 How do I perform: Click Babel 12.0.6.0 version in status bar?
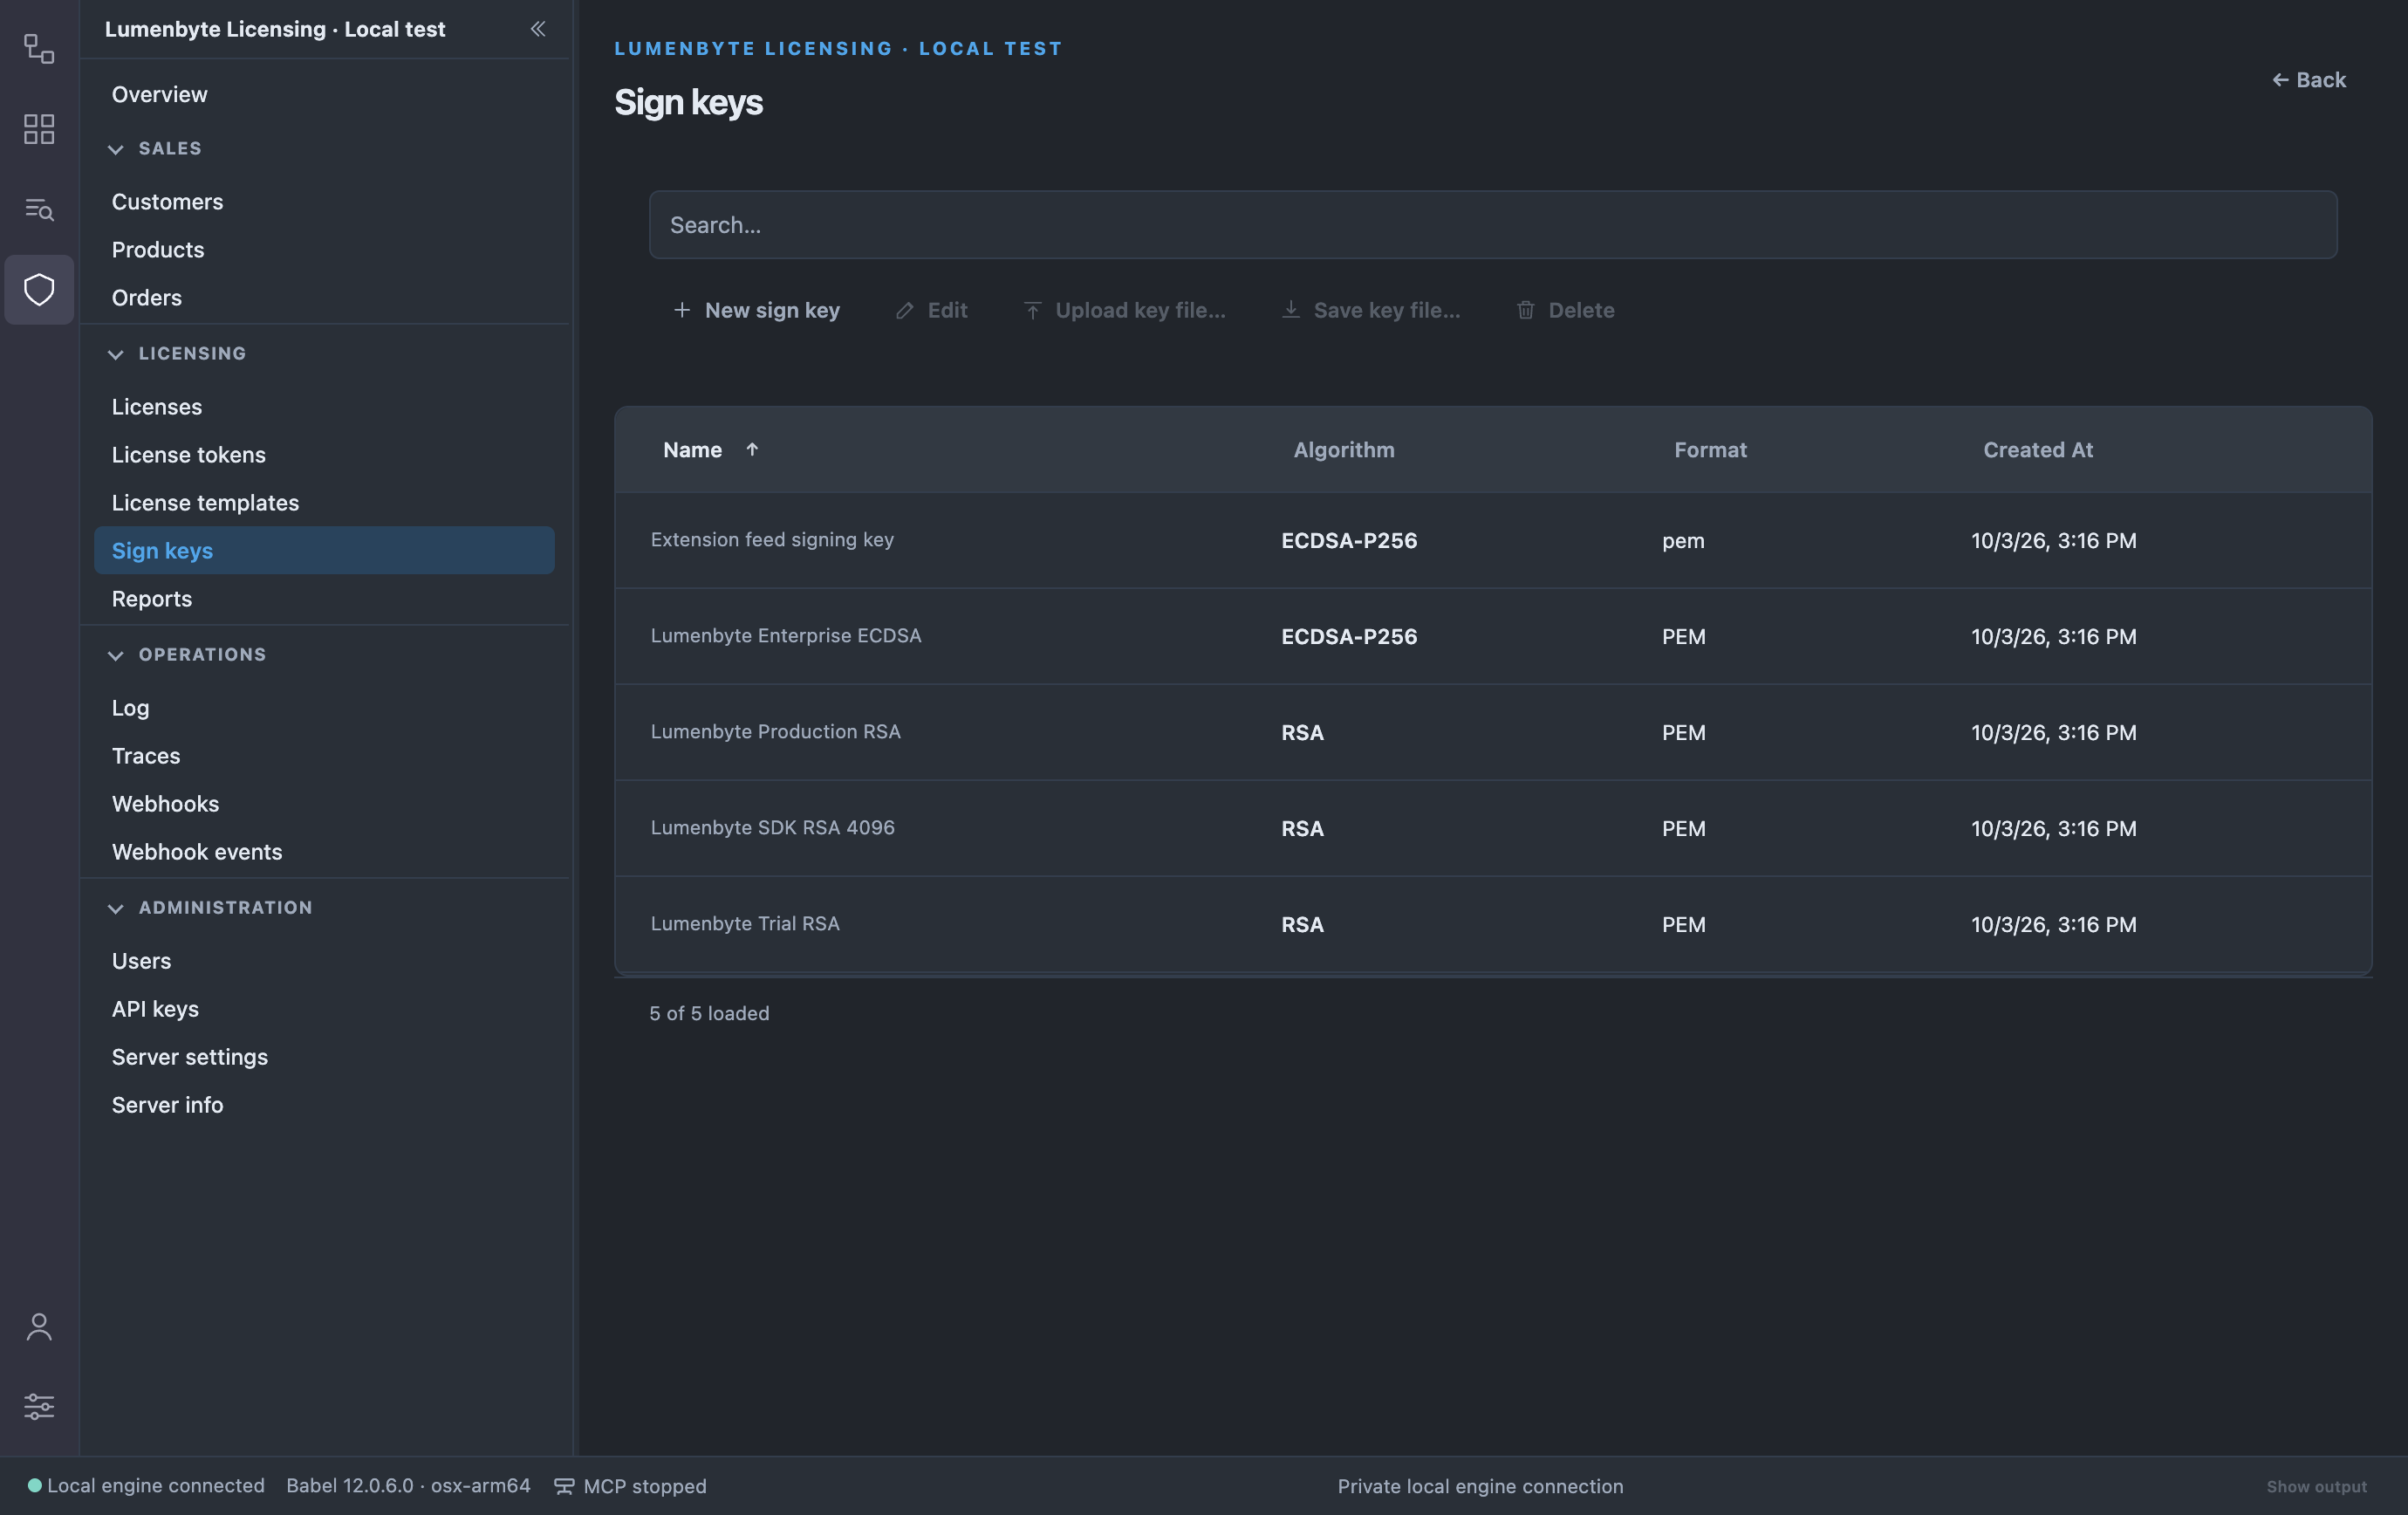(x=408, y=1486)
